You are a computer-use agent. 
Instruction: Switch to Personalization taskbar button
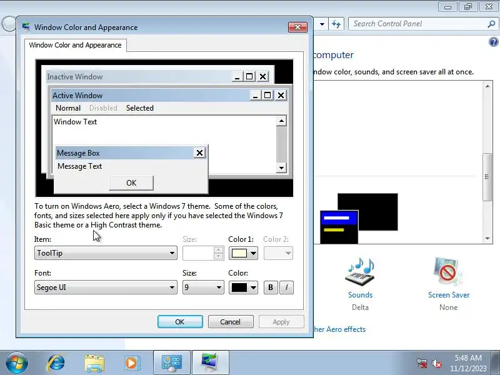[211, 363]
